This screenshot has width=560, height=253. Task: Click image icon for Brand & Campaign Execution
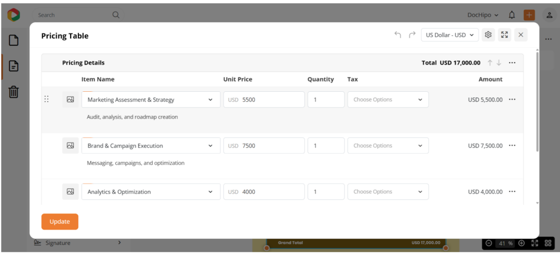(x=70, y=146)
